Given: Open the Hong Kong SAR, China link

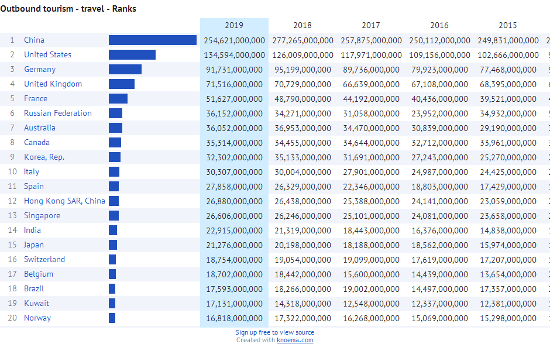Looking at the screenshot, I should 64,201.
